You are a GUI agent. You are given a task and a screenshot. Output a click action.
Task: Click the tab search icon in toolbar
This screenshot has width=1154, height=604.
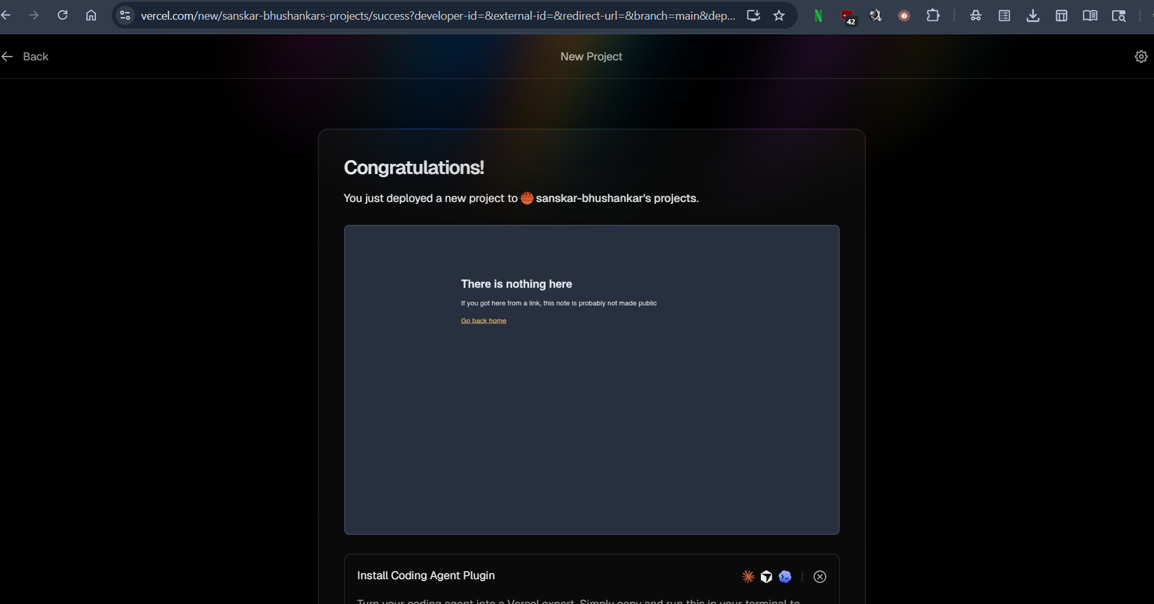coord(1119,16)
